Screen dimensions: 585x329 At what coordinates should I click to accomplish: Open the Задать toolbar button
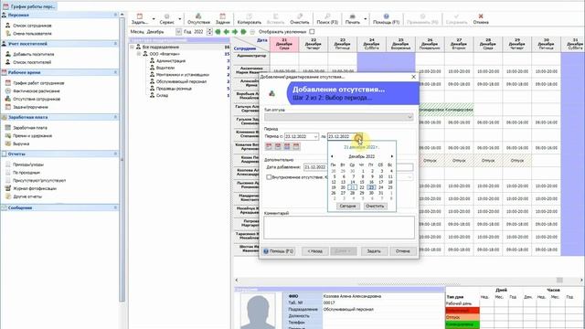[140, 18]
